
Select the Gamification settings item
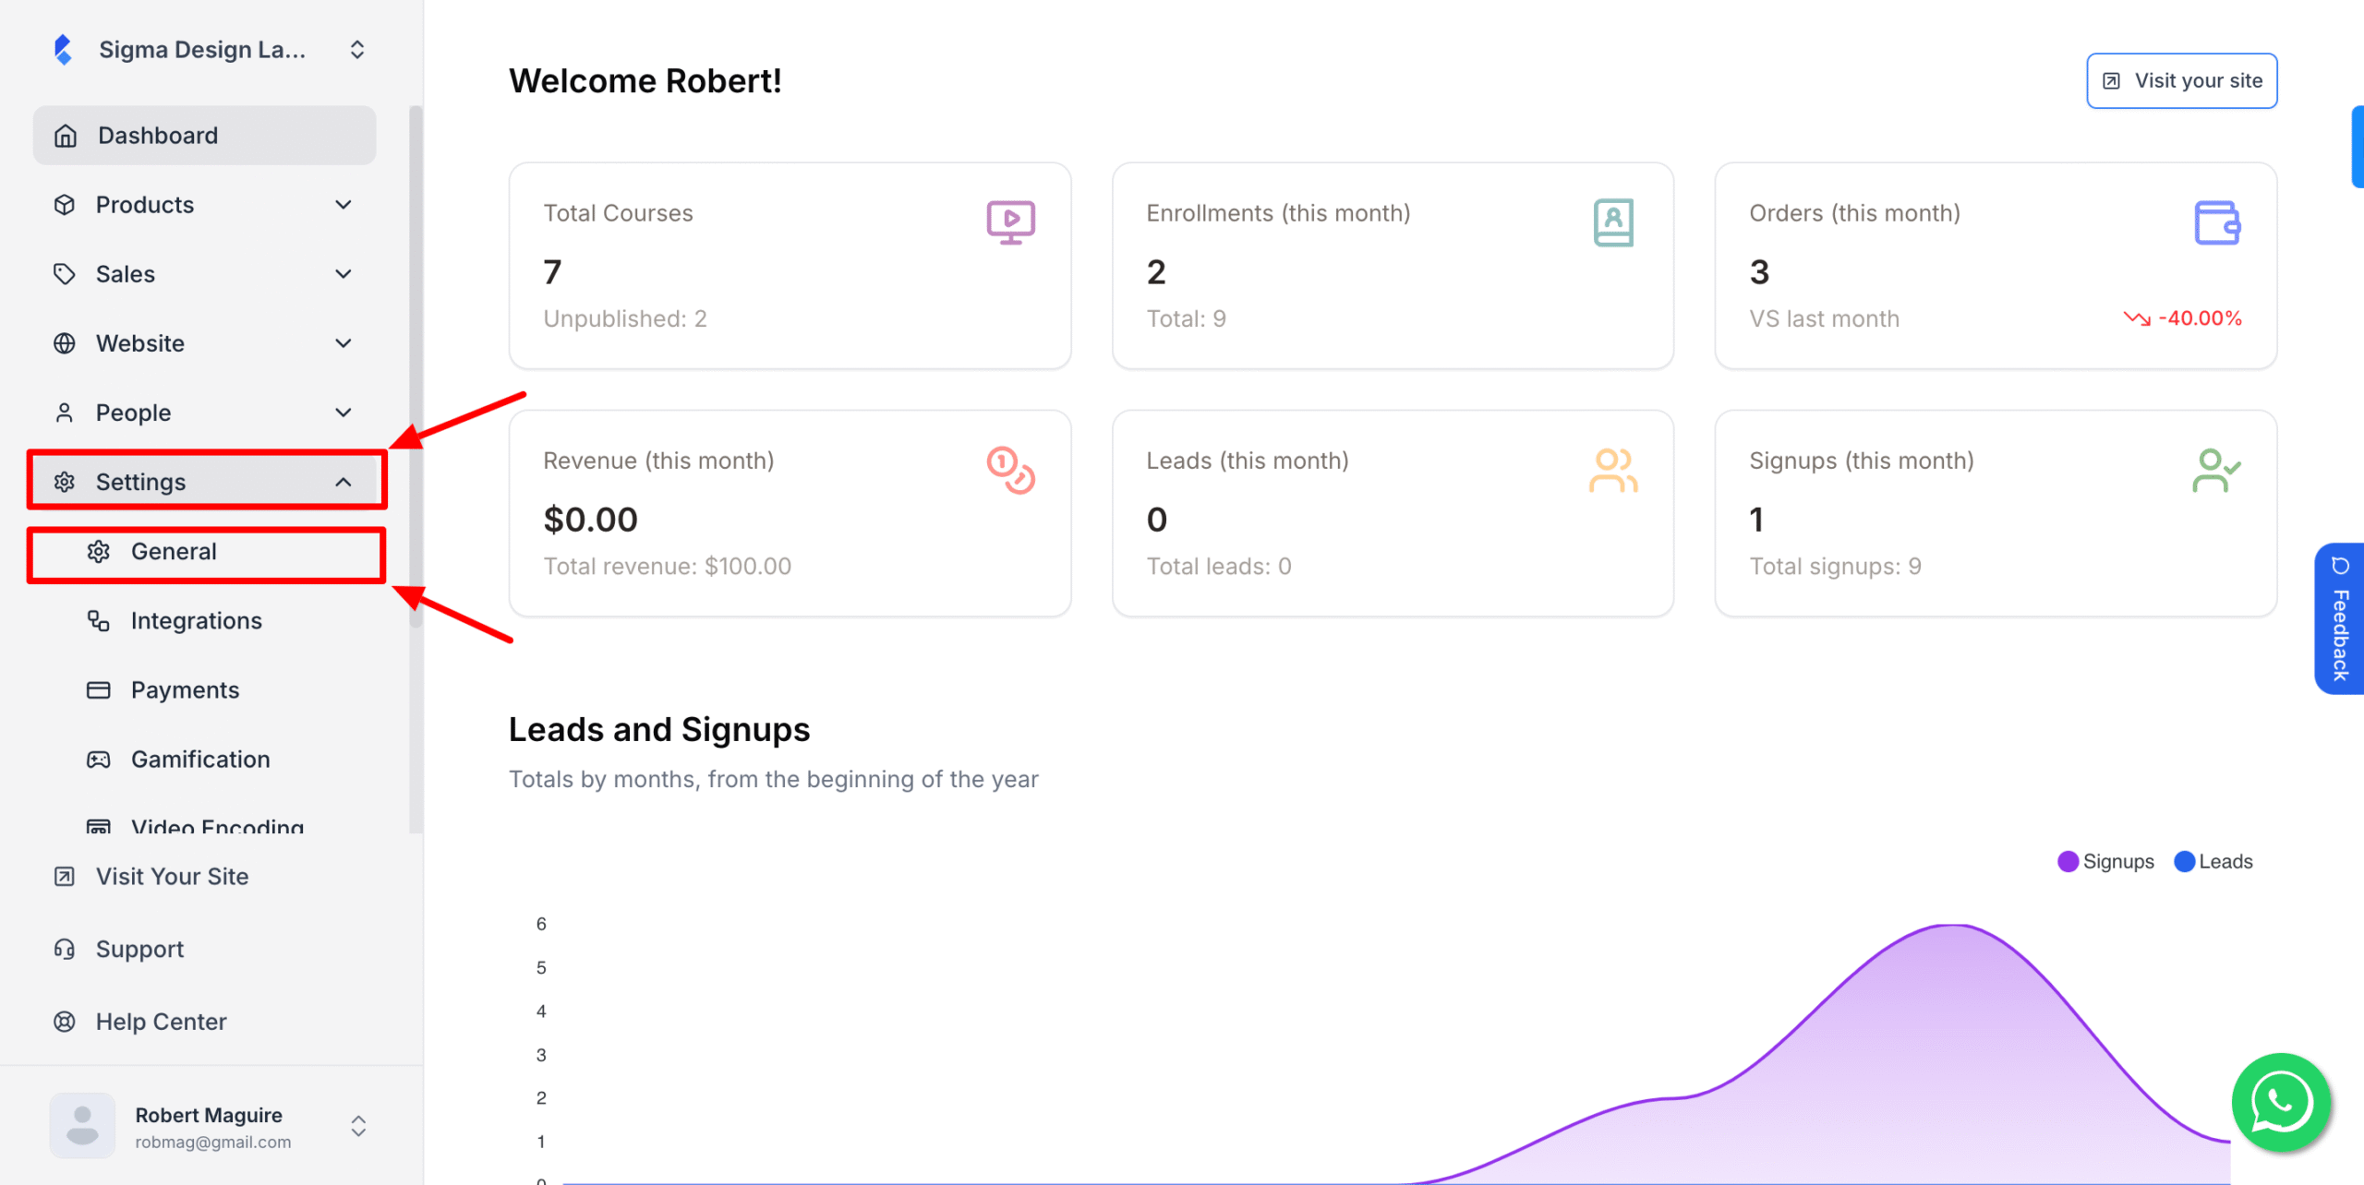200,760
